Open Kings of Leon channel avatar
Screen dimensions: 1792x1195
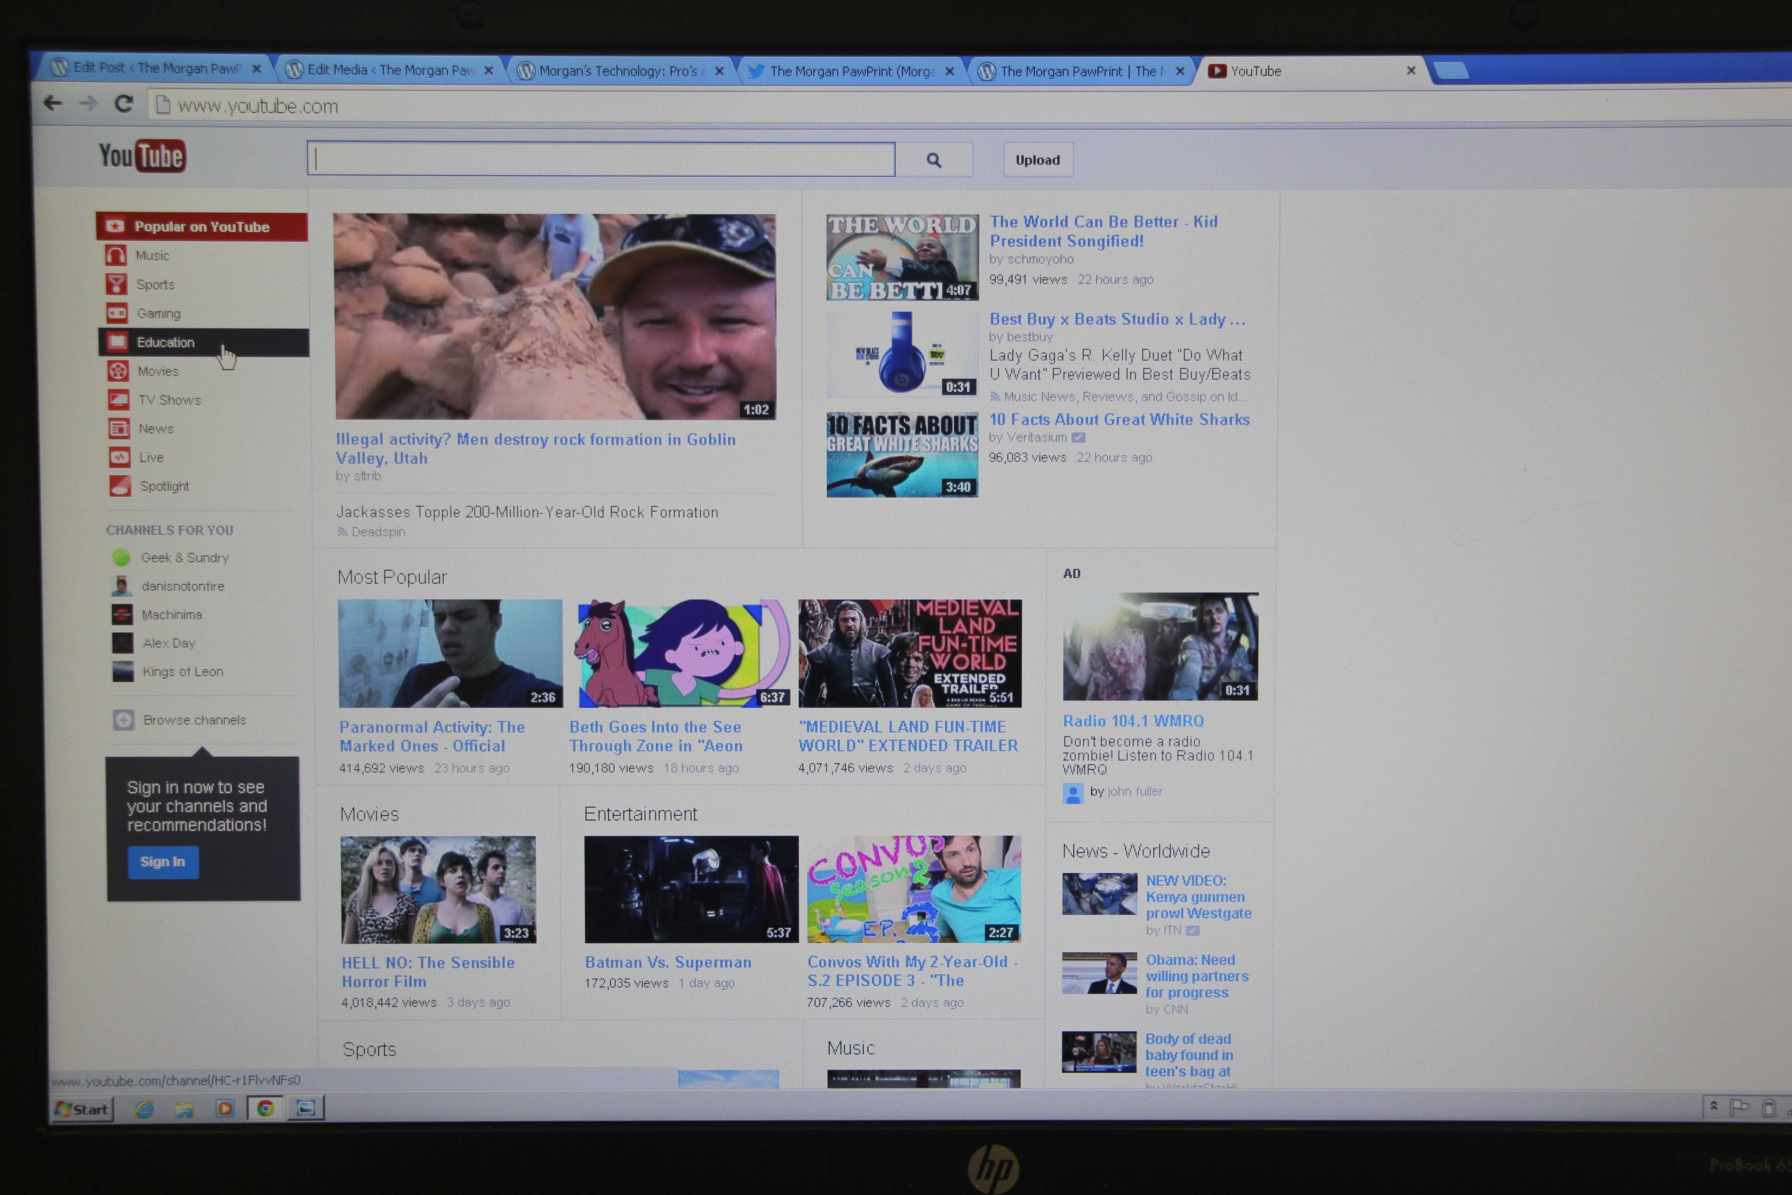pyautogui.click(x=123, y=671)
